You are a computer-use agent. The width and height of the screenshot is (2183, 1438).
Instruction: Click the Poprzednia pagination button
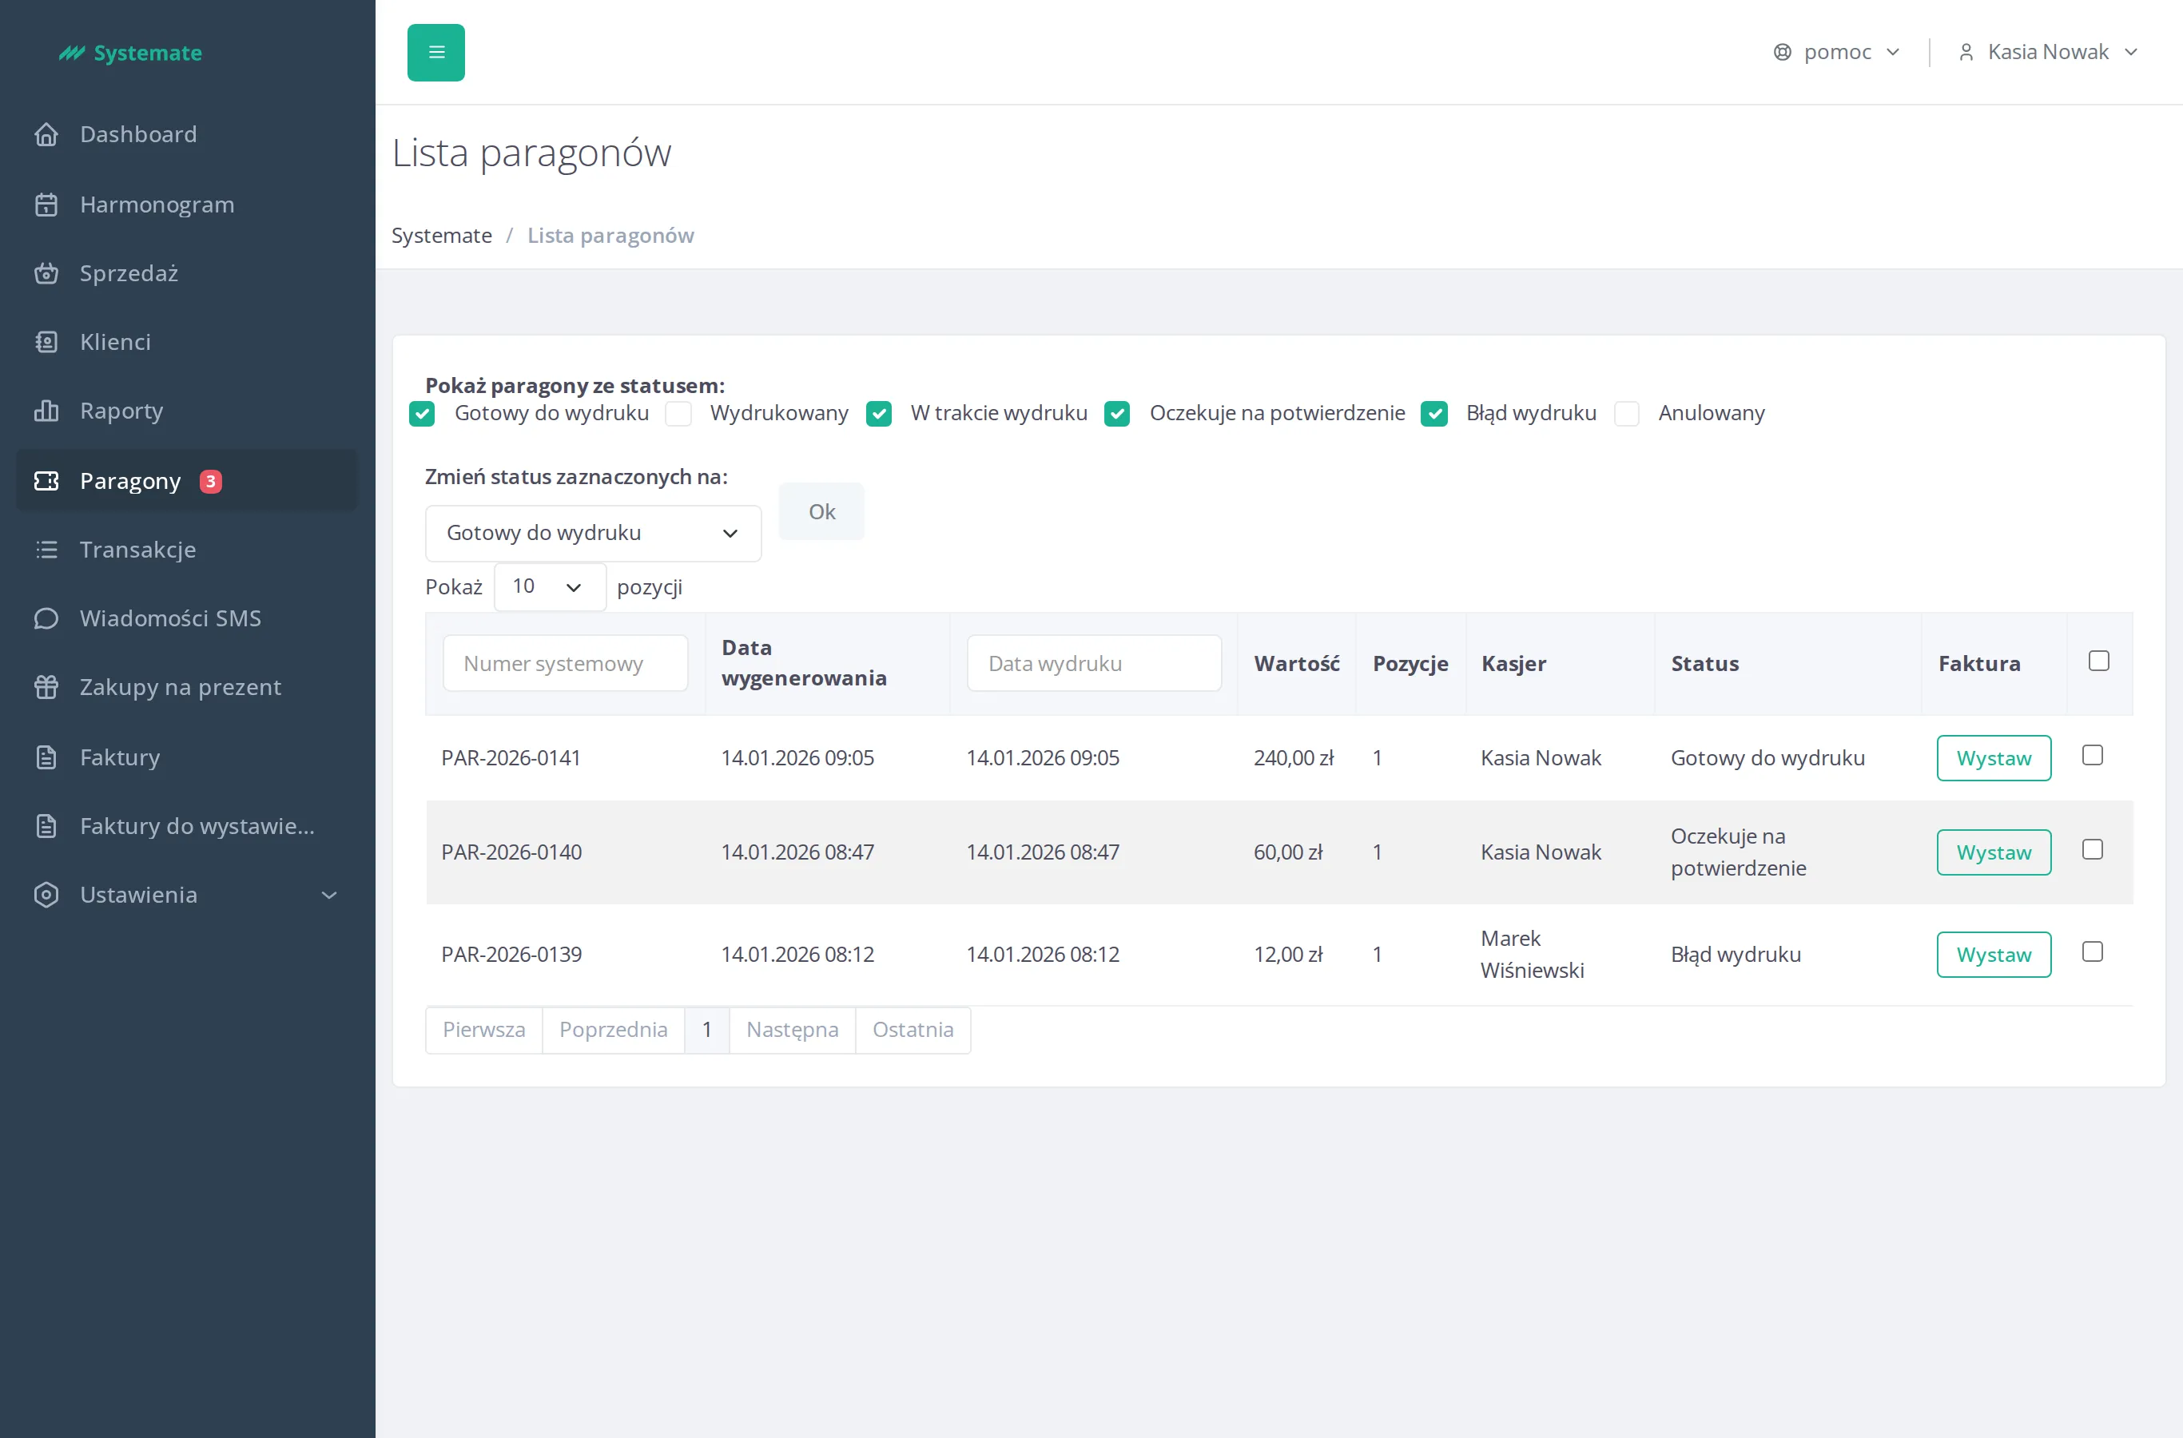pyautogui.click(x=614, y=1030)
